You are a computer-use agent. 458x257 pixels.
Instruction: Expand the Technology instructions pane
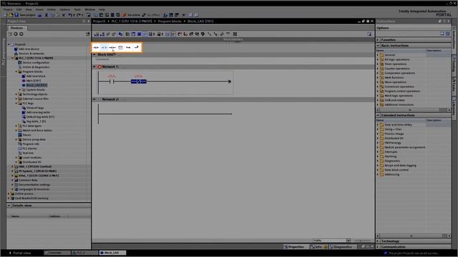tap(378, 241)
